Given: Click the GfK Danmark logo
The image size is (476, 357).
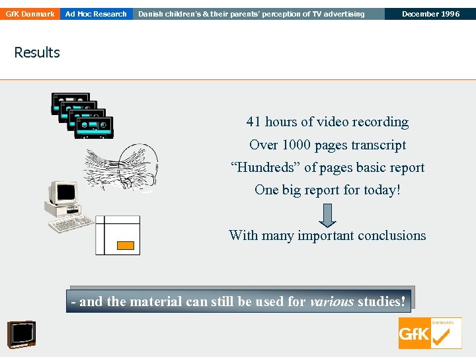Looking at the screenshot, I should pyautogui.click(x=430, y=333).
